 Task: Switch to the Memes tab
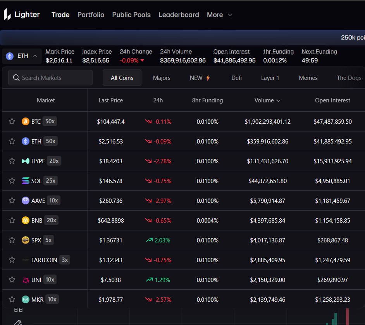click(308, 78)
